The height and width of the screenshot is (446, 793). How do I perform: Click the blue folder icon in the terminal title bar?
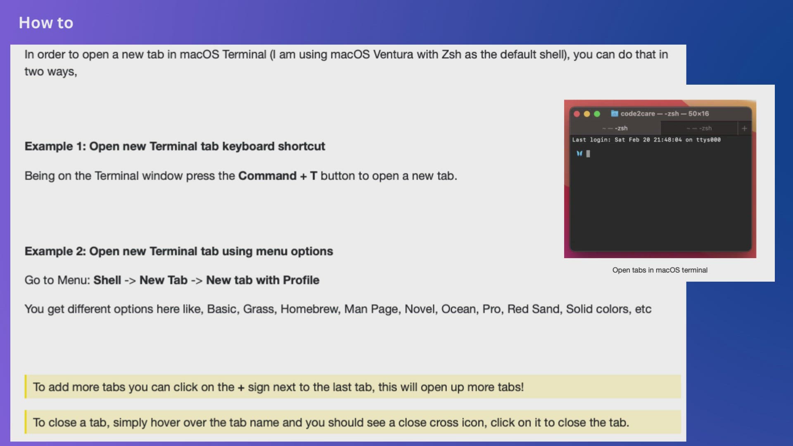coord(615,114)
